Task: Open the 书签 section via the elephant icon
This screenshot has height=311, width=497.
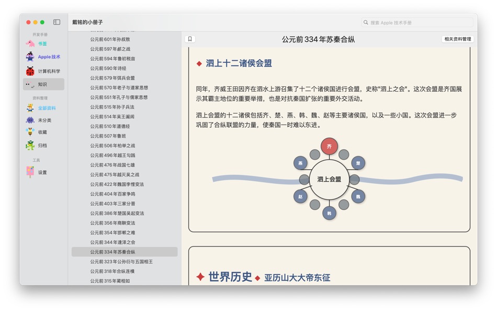Action: coord(30,43)
